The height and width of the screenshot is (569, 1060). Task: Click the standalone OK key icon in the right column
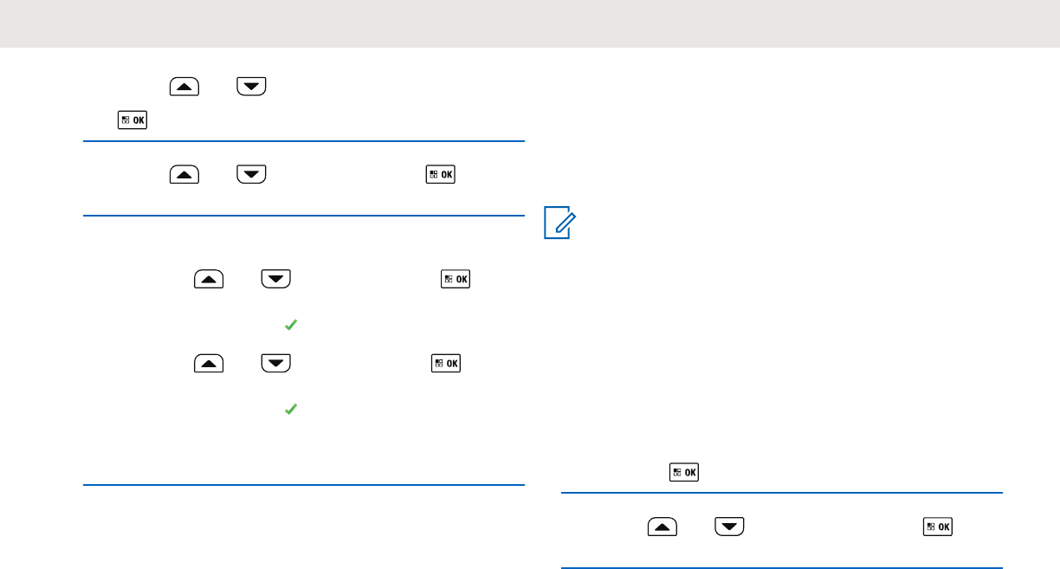click(684, 473)
